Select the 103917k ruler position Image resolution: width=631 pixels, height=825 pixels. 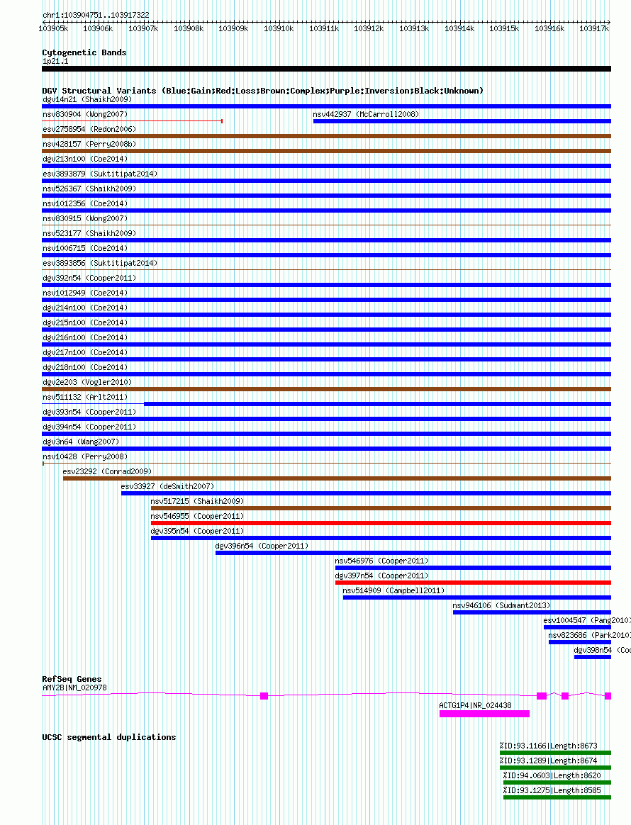pos(594,29)
